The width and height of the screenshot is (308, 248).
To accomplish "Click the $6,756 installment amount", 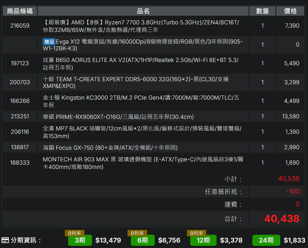I will pos(169,241).
